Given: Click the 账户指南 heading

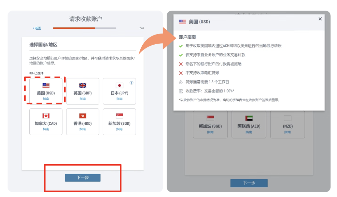Looking at the screenshot, I should pos(187,37).
